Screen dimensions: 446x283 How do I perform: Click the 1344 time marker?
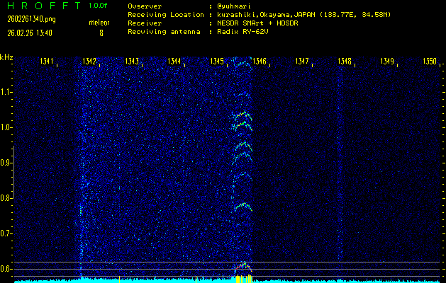point(174,61)
